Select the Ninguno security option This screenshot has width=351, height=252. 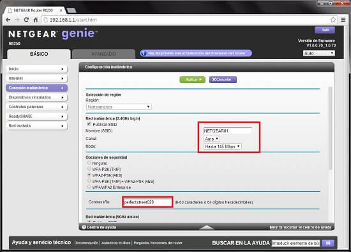[89, 162]
